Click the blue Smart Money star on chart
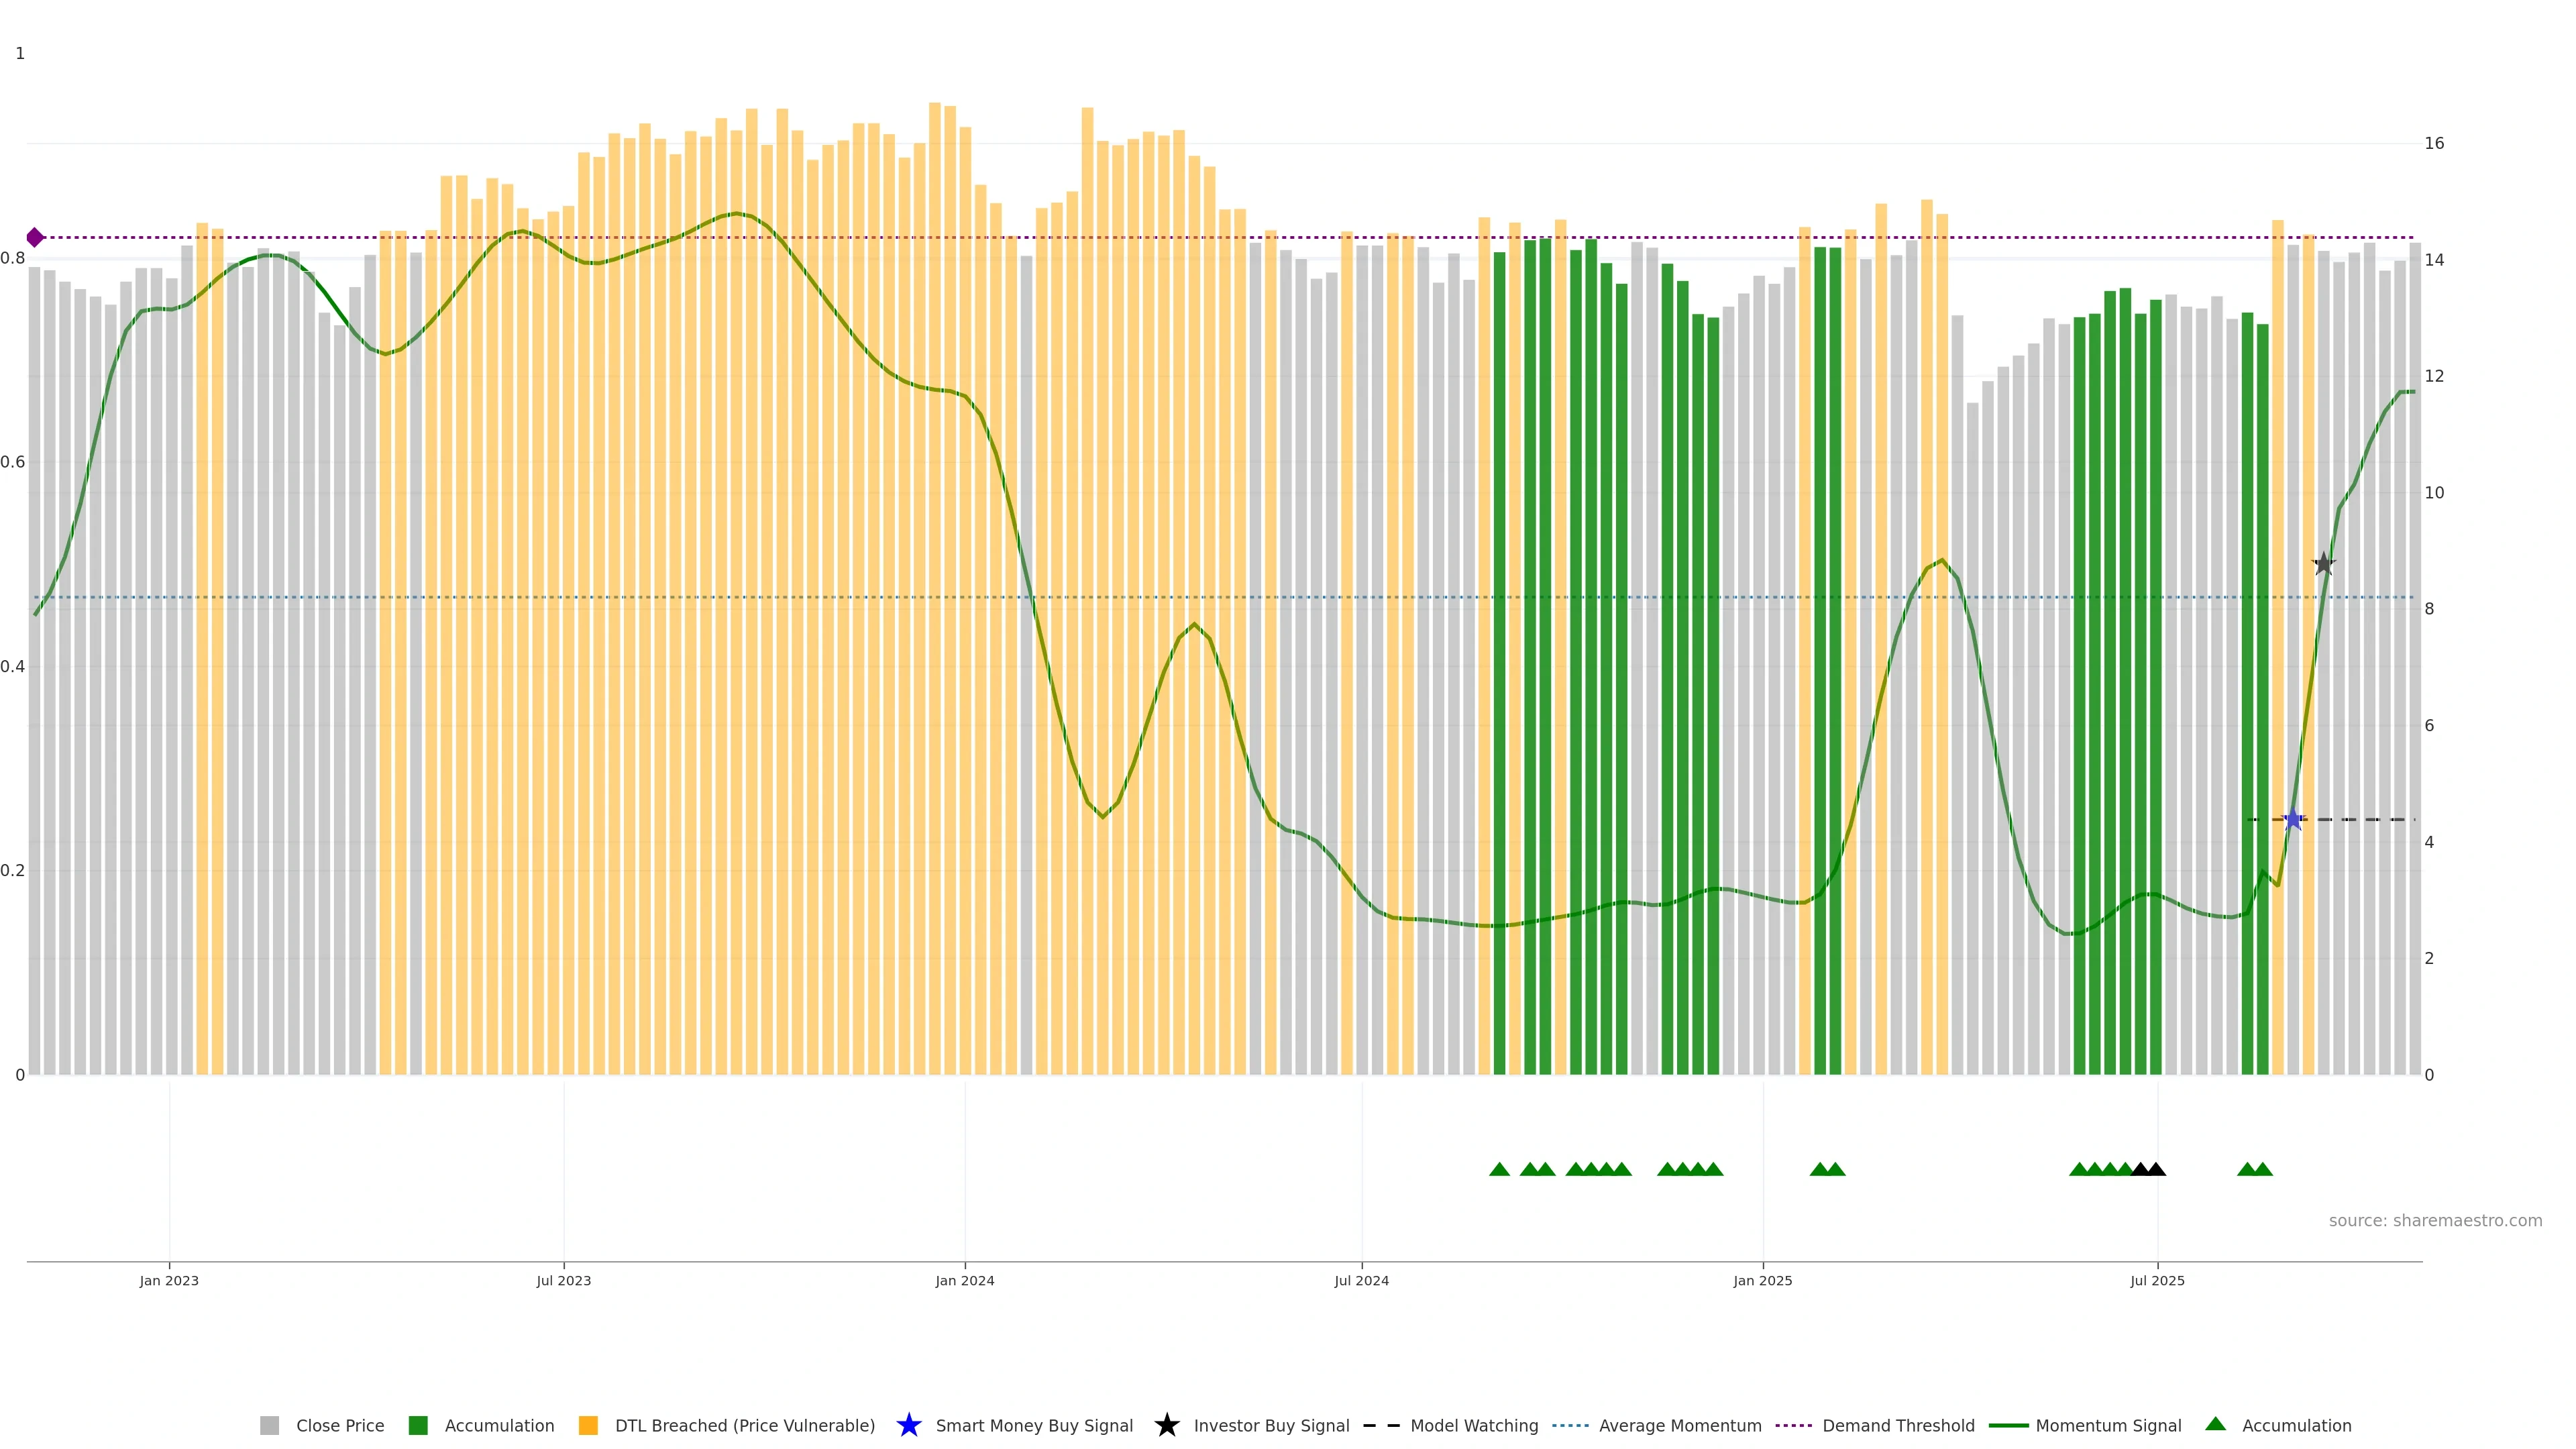 click(2293, 820)
